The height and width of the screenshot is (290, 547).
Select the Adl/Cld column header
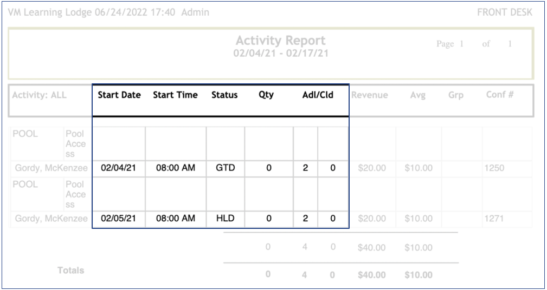tap(318, 95)
